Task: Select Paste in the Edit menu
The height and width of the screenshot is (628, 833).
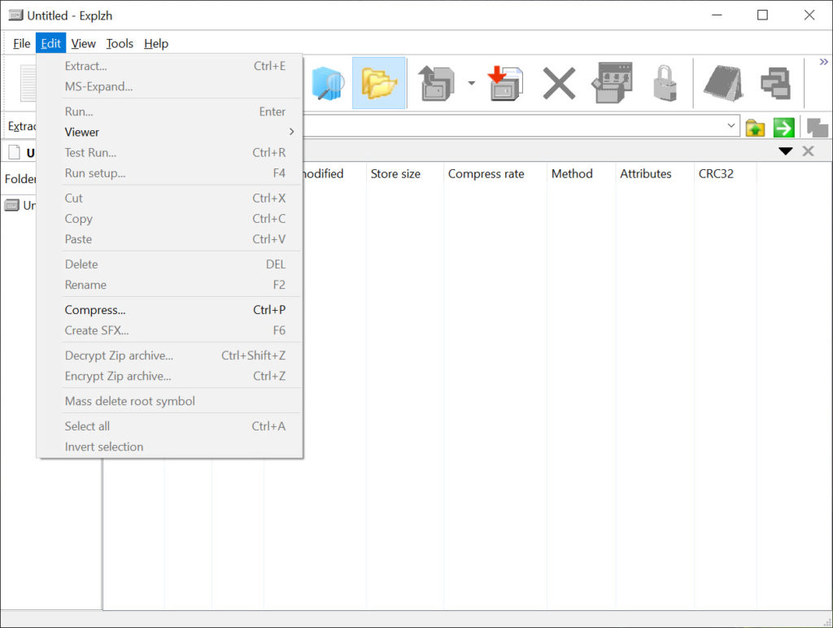Action: point(170,240)
